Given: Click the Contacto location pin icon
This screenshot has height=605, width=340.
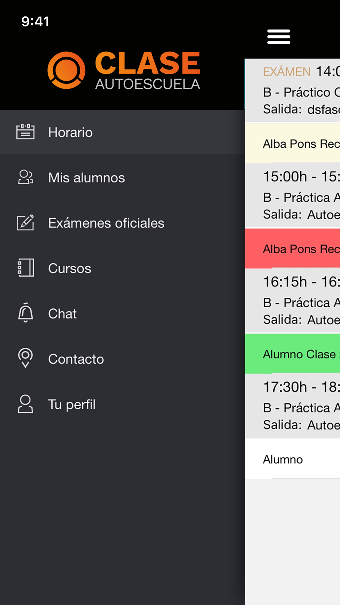Looking at the screenshot, I should pyautogui.click(x=26, y=358).
